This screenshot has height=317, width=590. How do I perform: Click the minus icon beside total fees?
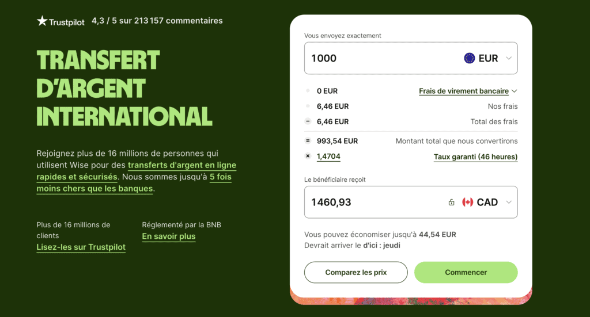(308, 121)
